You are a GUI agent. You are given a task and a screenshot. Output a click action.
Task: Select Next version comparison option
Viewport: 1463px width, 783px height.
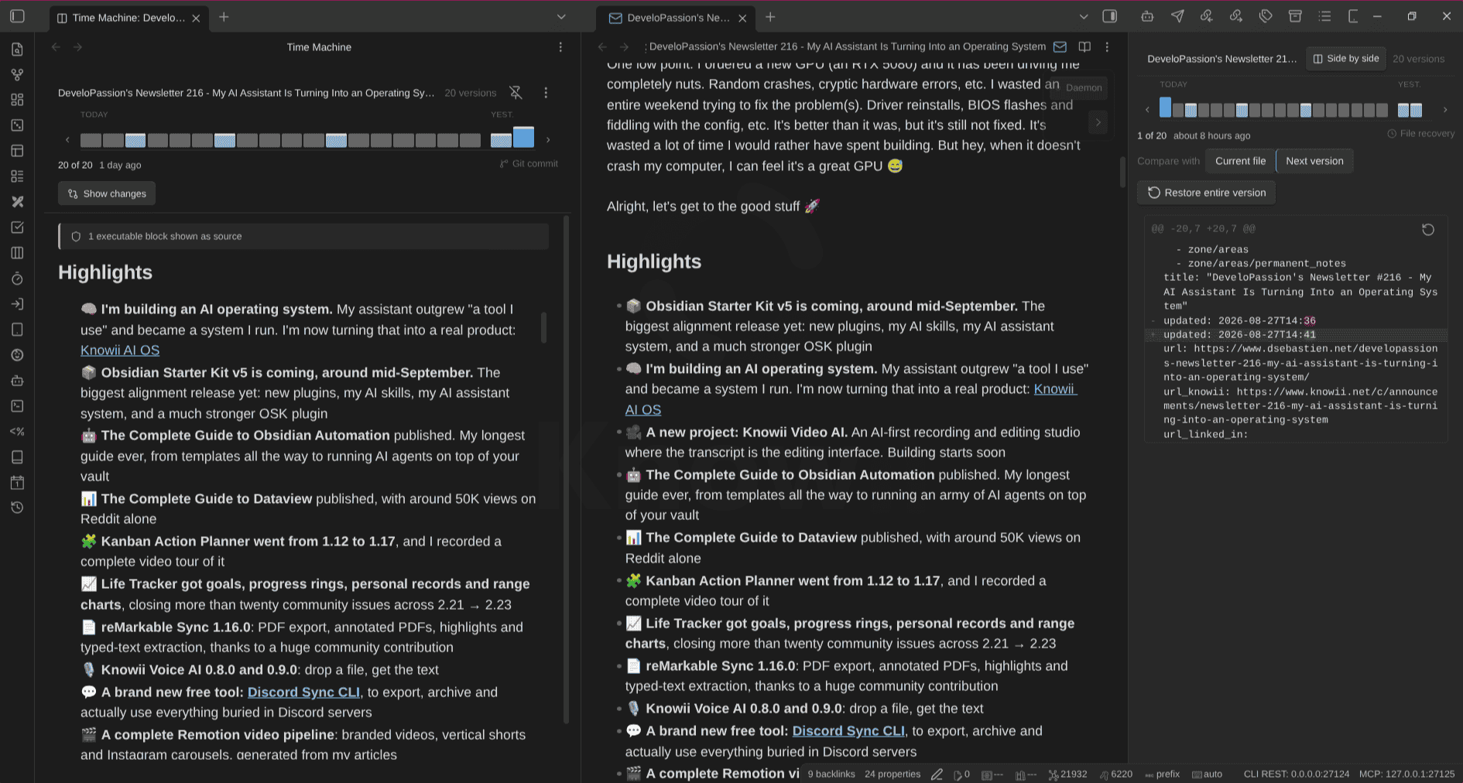pyautogui.click(x=1314, y=161)
